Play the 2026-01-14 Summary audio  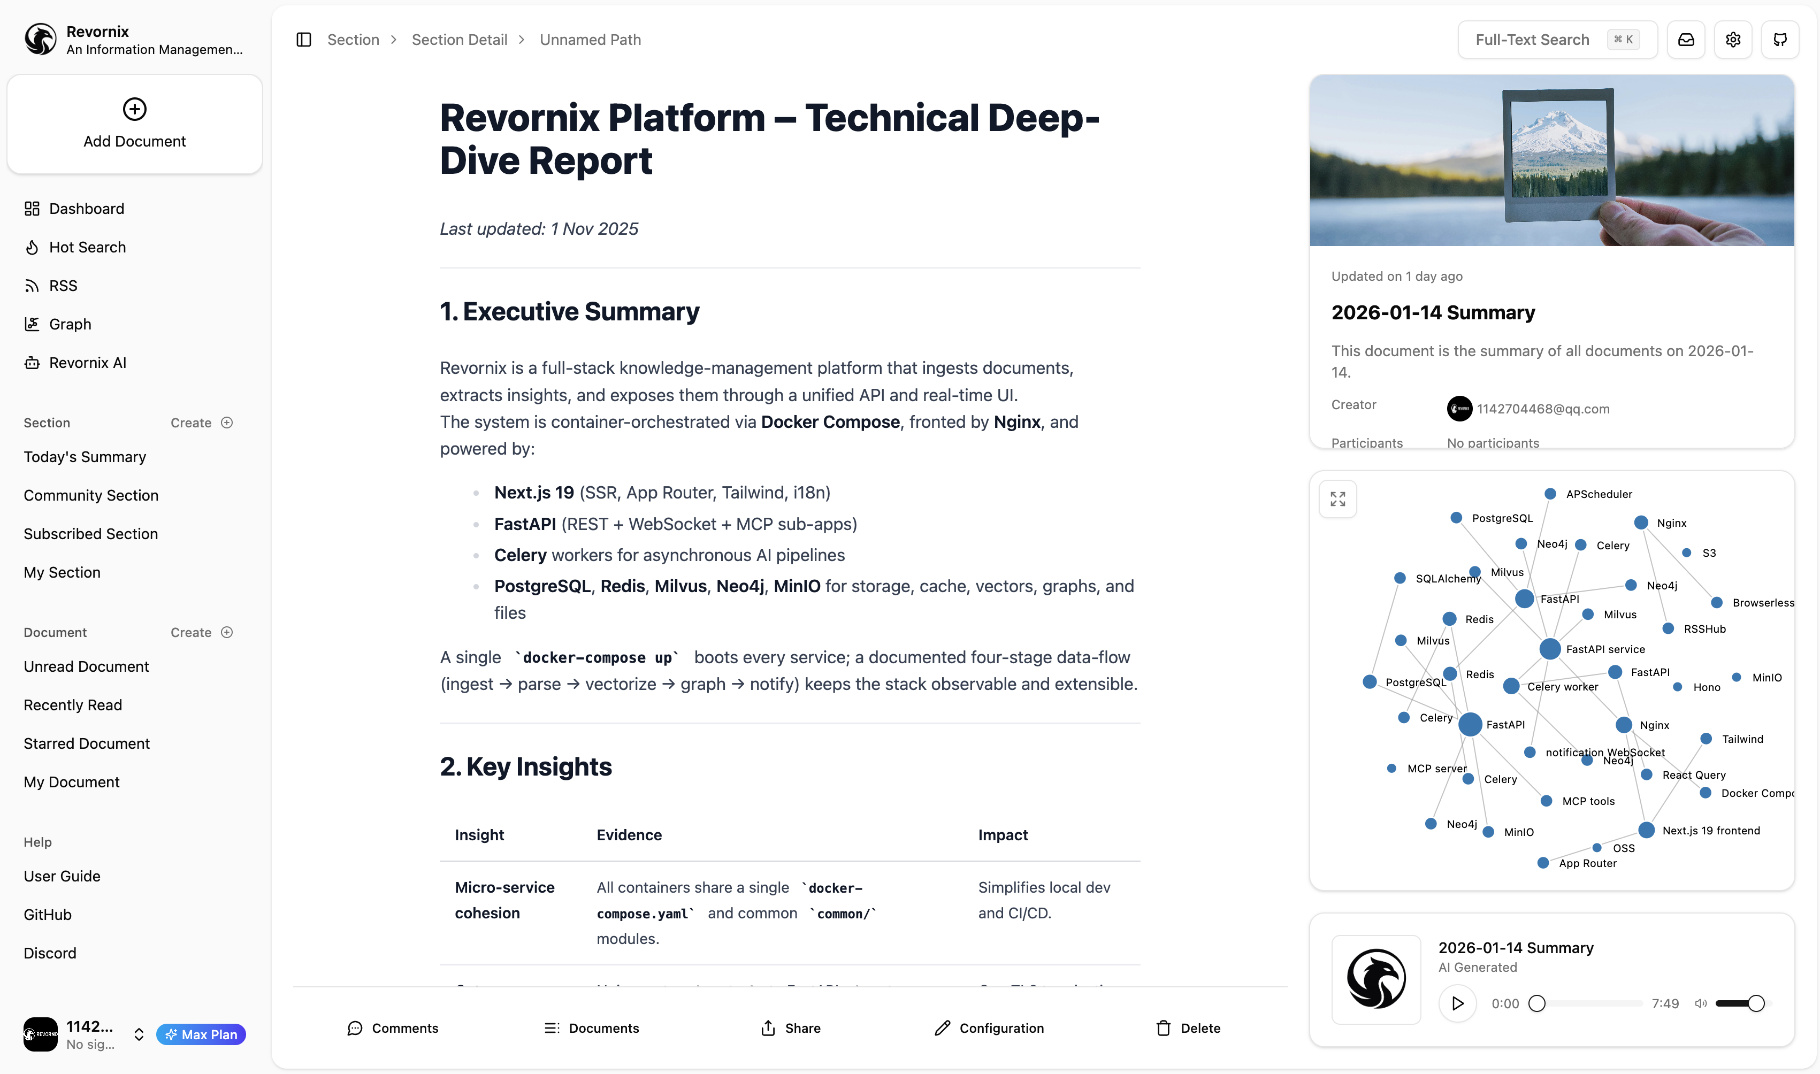[1457, 1004]
